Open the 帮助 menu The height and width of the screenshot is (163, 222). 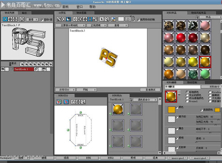pos(92,7)
